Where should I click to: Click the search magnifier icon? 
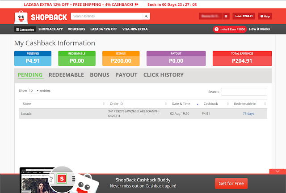(146, 16)
